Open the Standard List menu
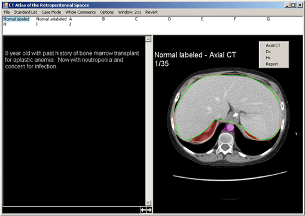The image size is (305, 216). (x=26, y=12)
